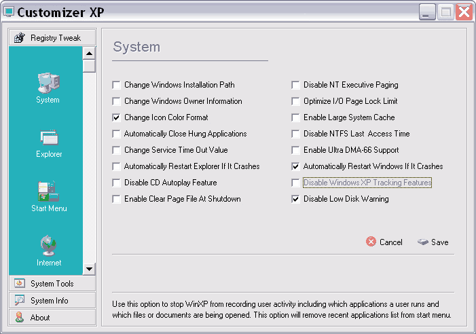Screen dimensions: 476x334
Task: Enable Automatically Close Hung Applications
Action: click(x=116, y=134)
